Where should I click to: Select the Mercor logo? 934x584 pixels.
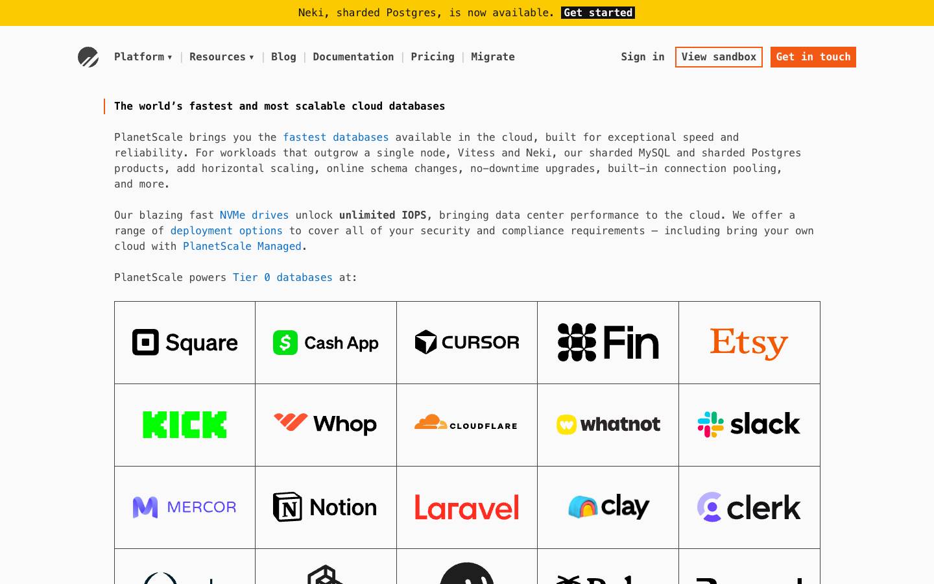tap(185, 507)
